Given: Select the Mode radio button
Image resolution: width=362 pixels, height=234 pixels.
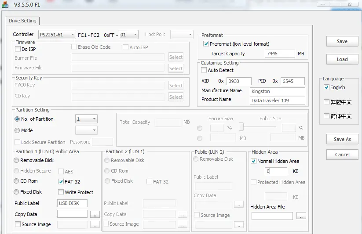Looking at the screenshot, I should coord(17,130).
